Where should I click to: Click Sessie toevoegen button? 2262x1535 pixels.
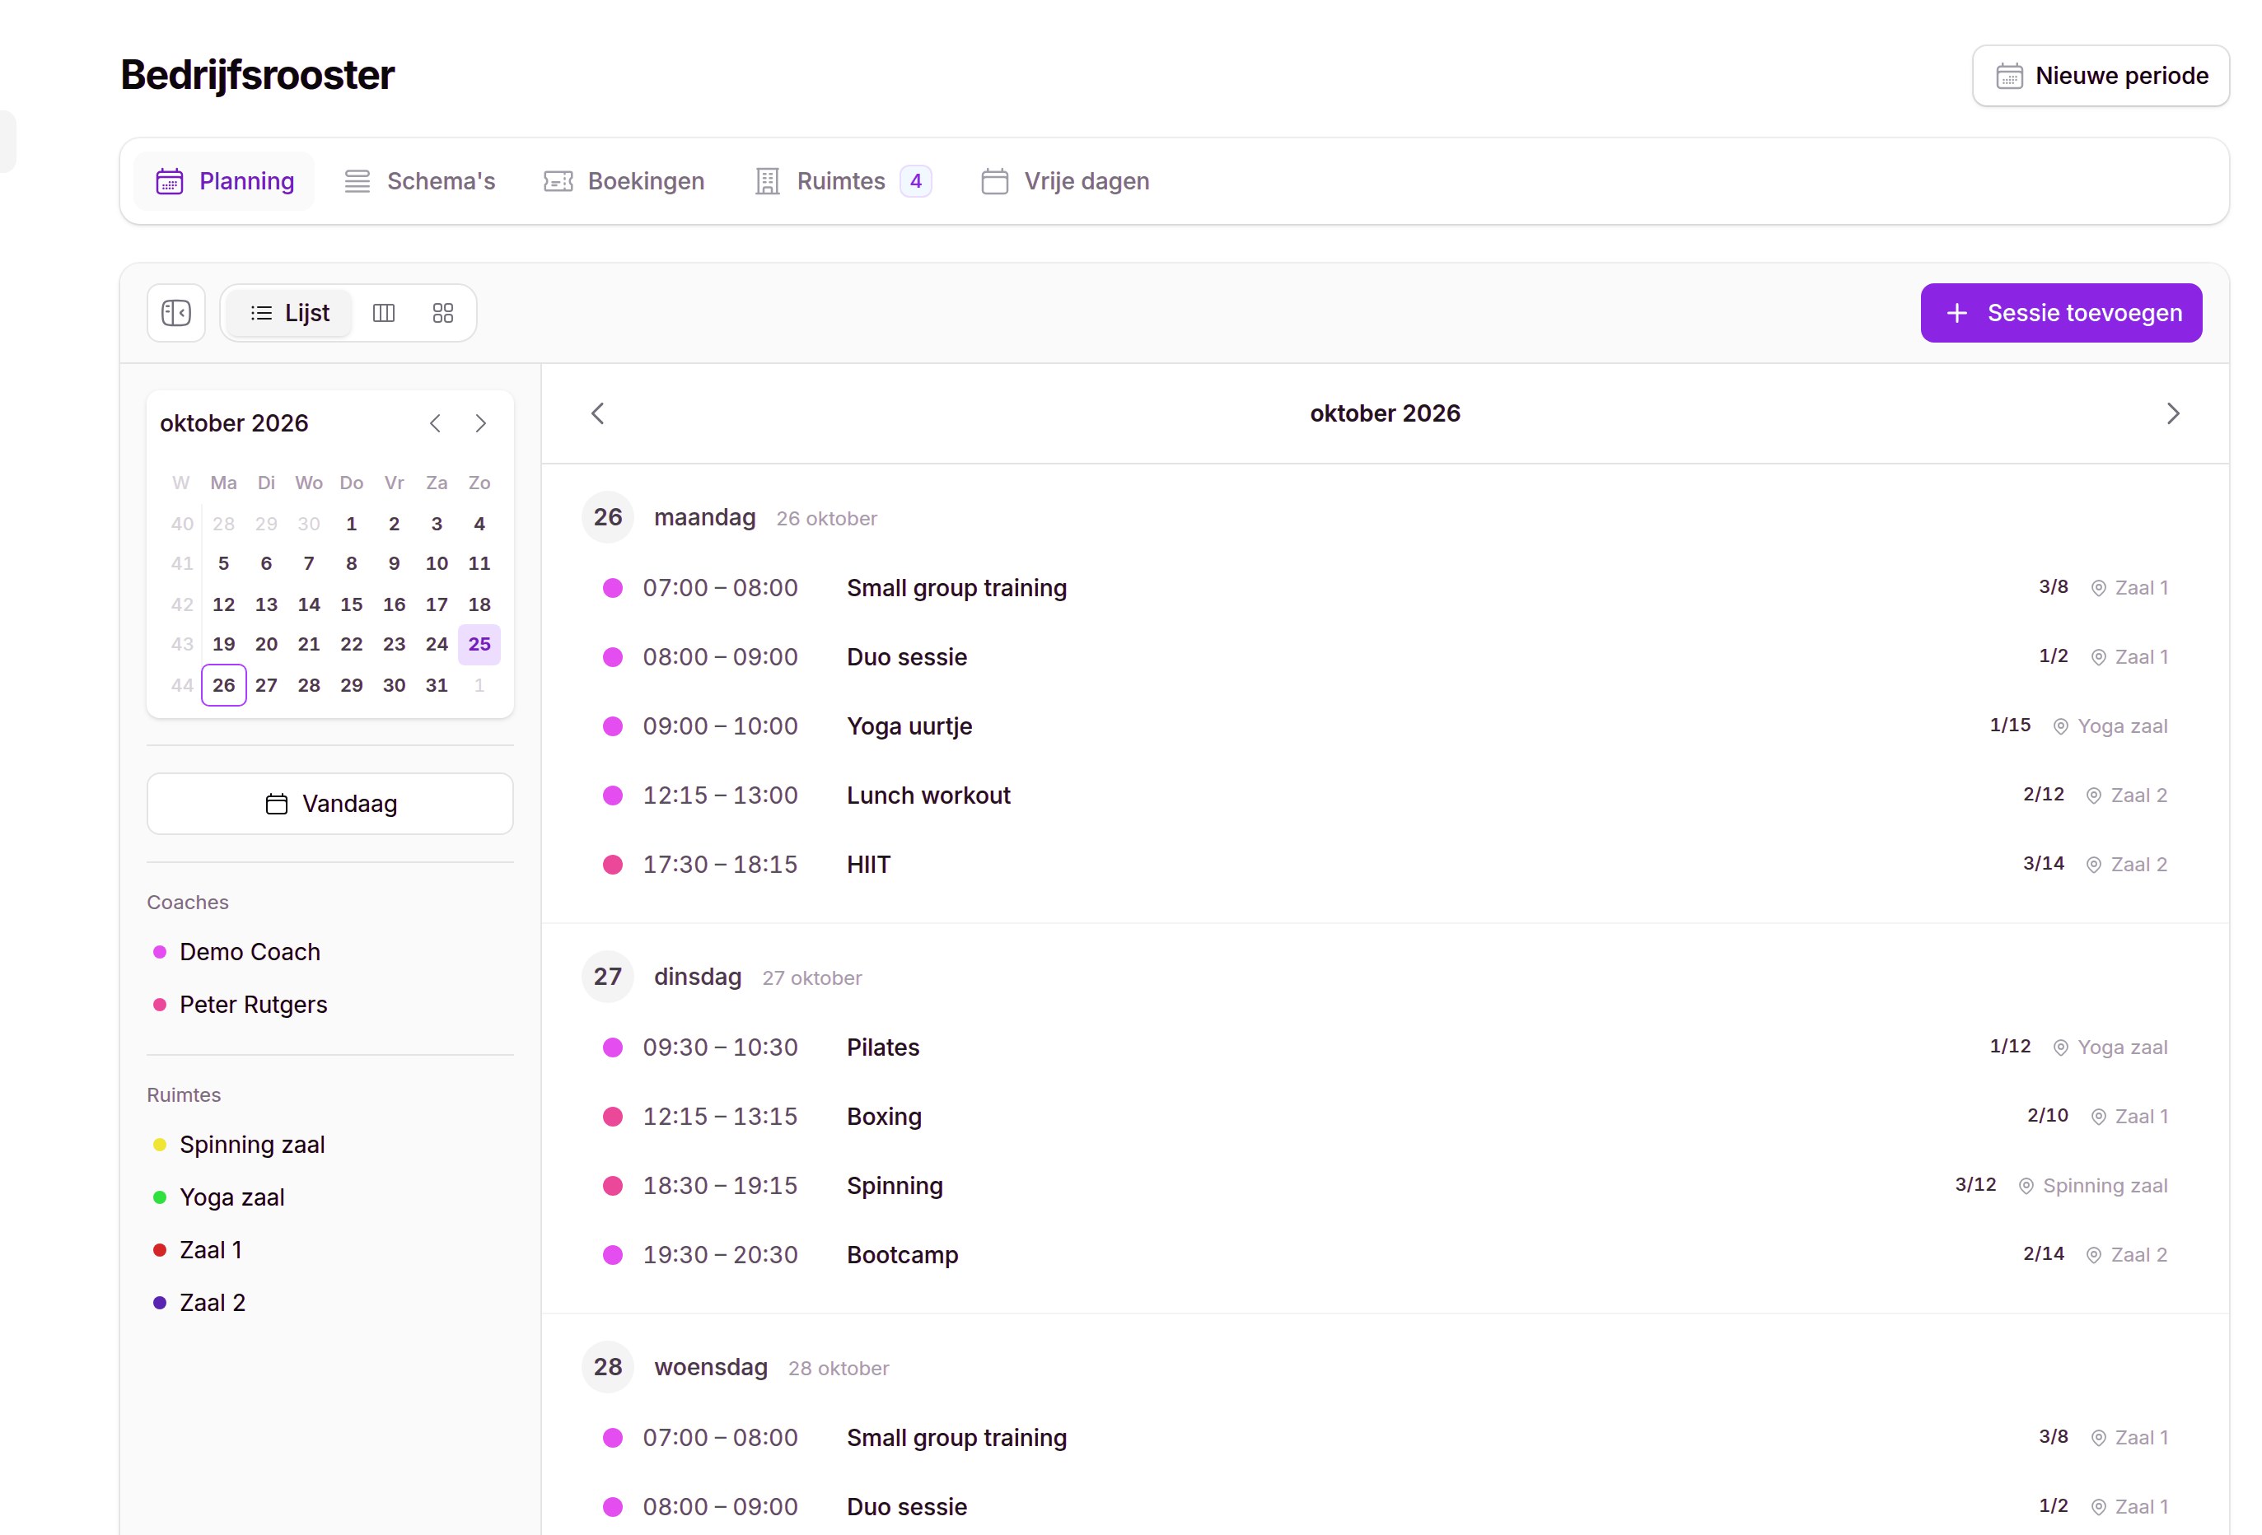pyautogui.click(x=2060, y=313)
